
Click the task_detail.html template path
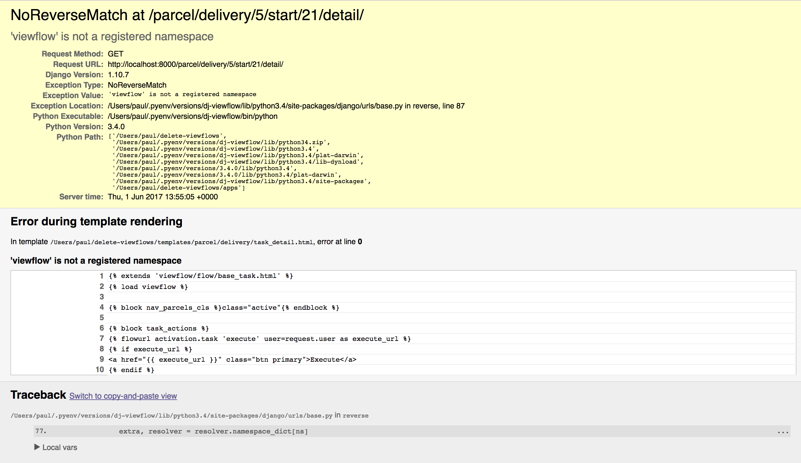[182, 242]
